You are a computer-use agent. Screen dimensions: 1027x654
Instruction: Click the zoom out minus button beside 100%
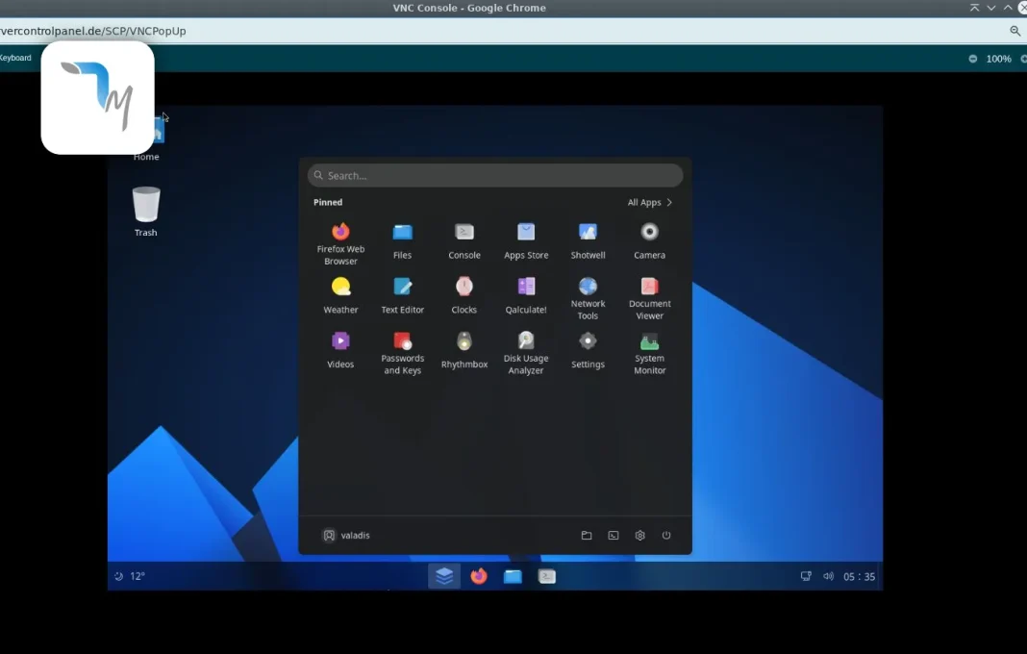coord(973,59)
